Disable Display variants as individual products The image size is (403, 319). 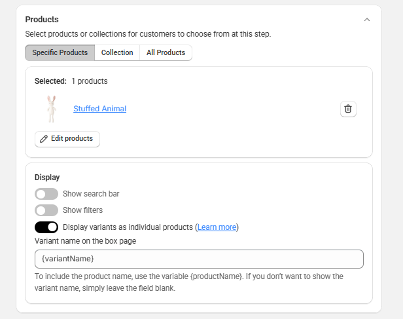click(46, 227)
